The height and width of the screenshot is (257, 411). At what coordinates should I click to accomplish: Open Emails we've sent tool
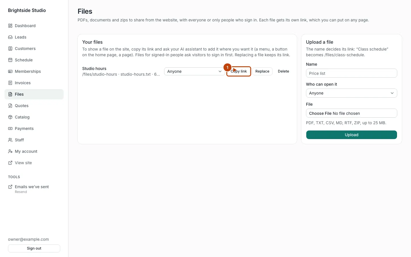[x=34, y=189]
